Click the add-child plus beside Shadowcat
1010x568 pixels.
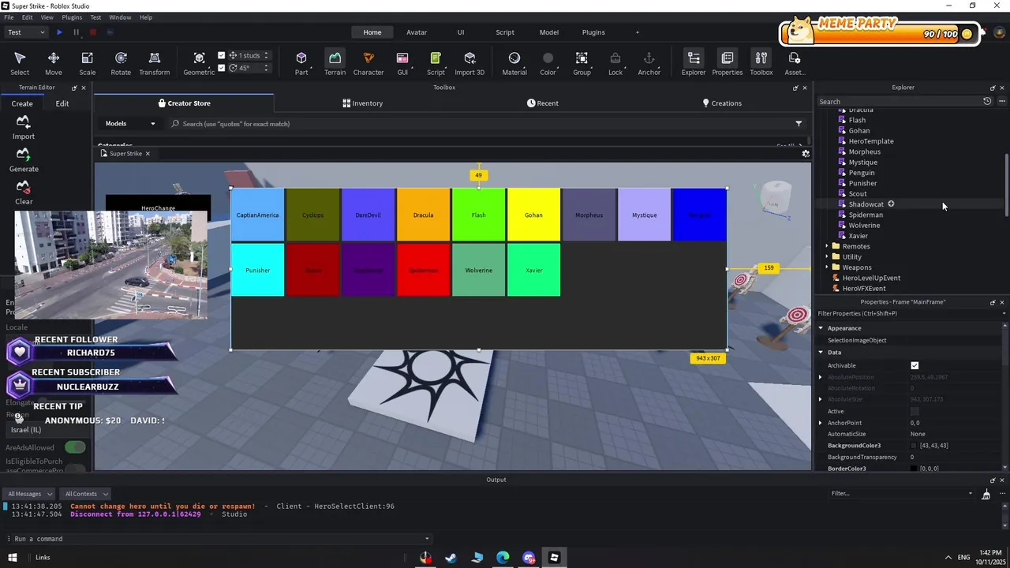pyautogui.click(x=891, y=204)
